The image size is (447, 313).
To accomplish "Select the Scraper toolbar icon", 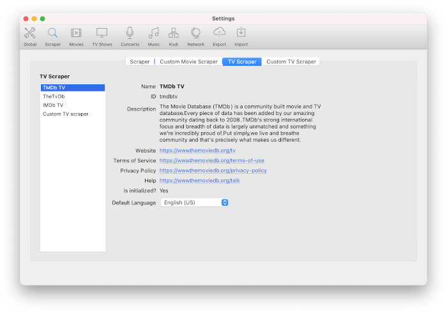I will coord(53,37).
